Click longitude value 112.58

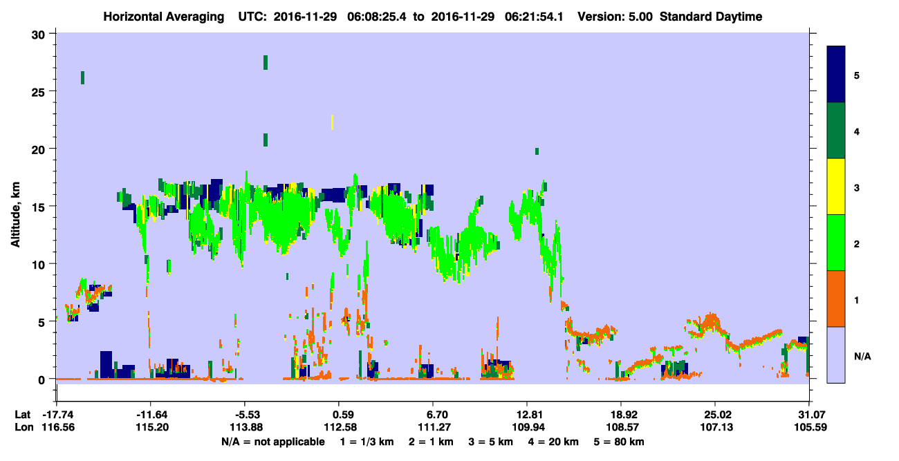339,428
